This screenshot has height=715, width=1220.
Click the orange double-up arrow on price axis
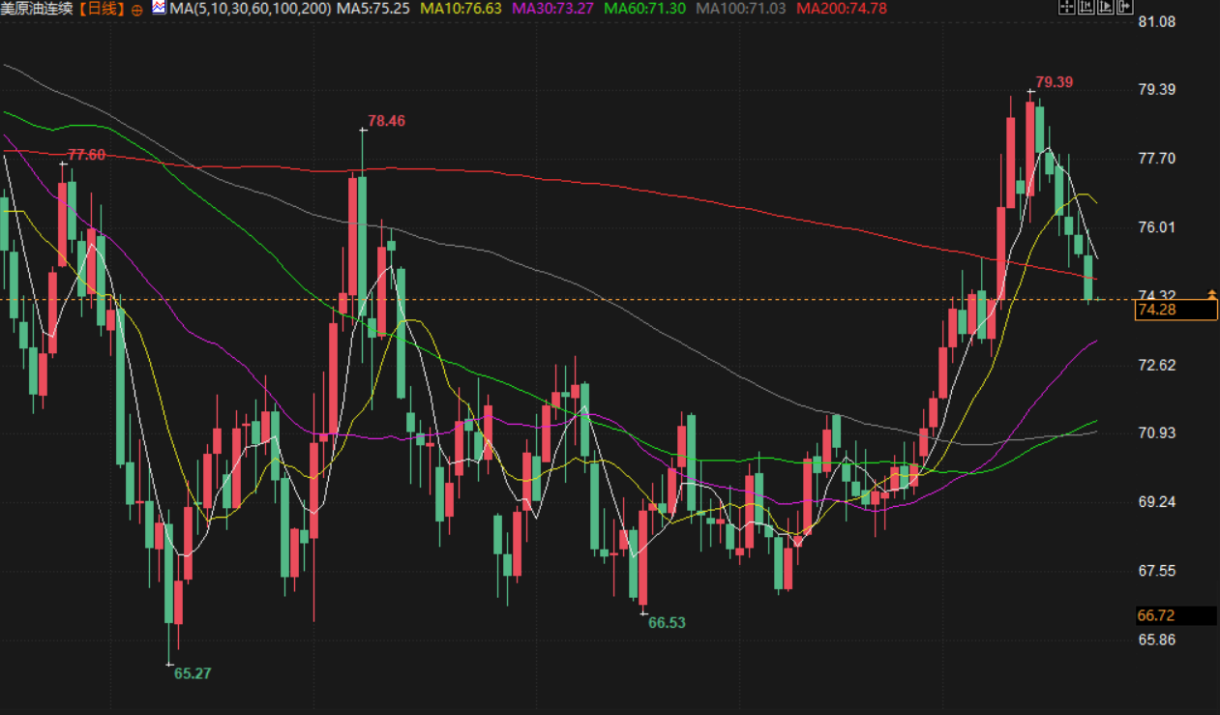click(x=1211, y=293)
